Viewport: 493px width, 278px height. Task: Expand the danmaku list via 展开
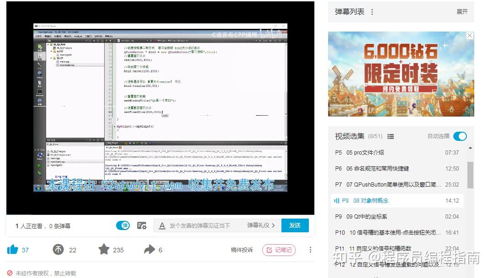(x=461, y=12)
